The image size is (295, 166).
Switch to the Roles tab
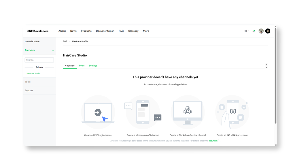tap(82, 66)
